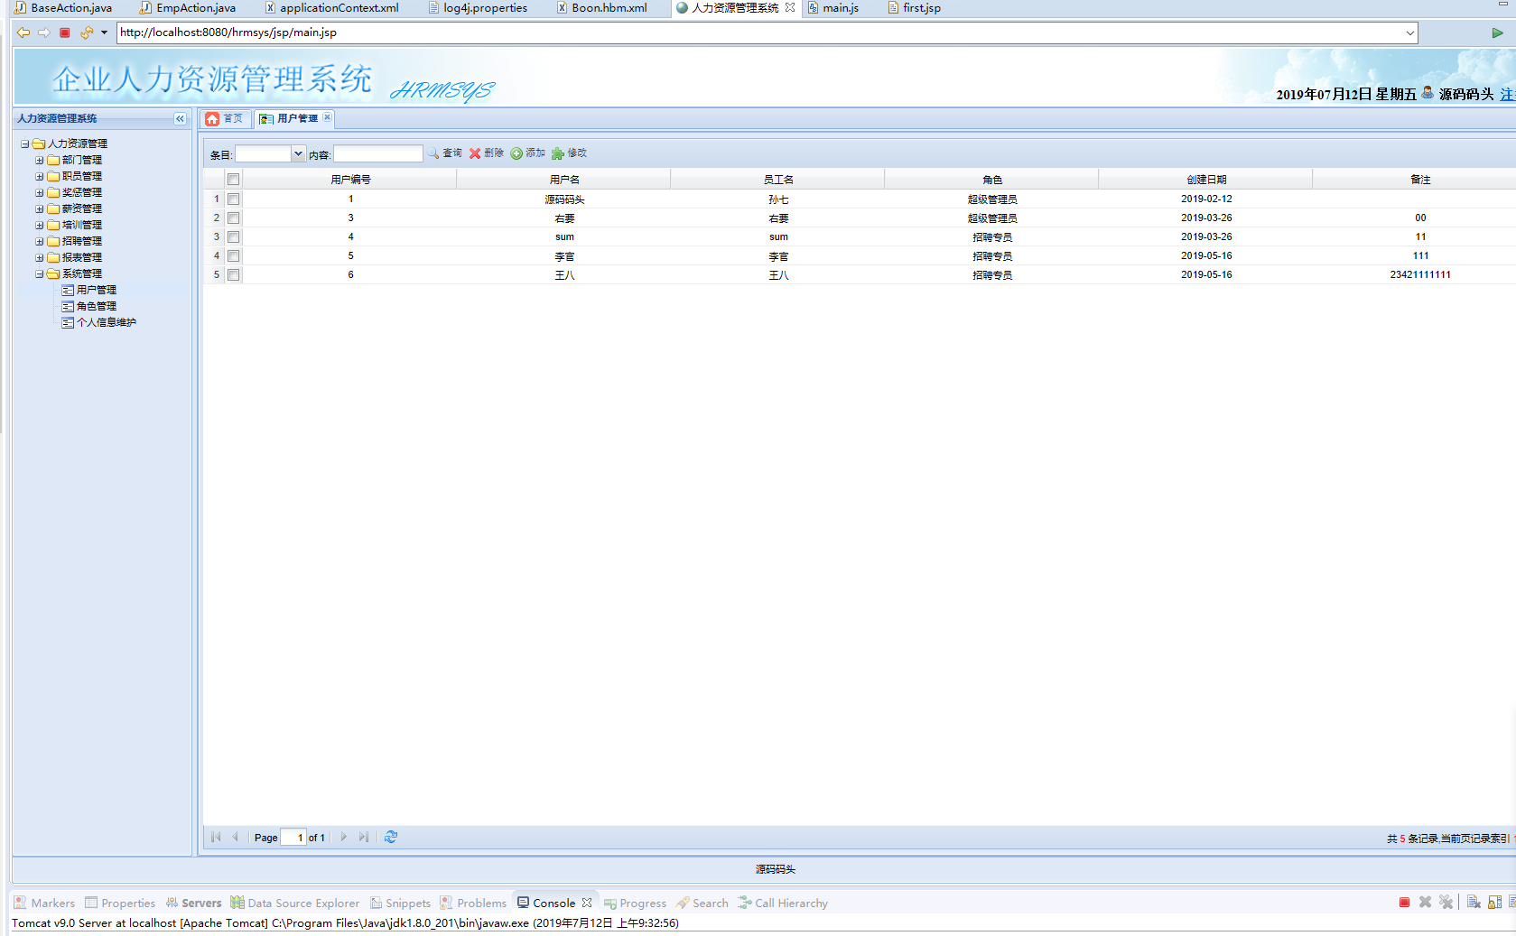Viewport: 1516px width, 936px height.
Task: Click the browser back arrow icon
Action: pyautogui.click(x=23, y=32)
